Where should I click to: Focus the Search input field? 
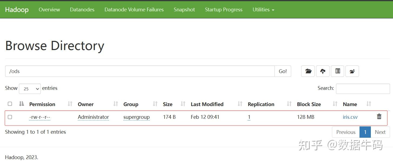(362, 89)
